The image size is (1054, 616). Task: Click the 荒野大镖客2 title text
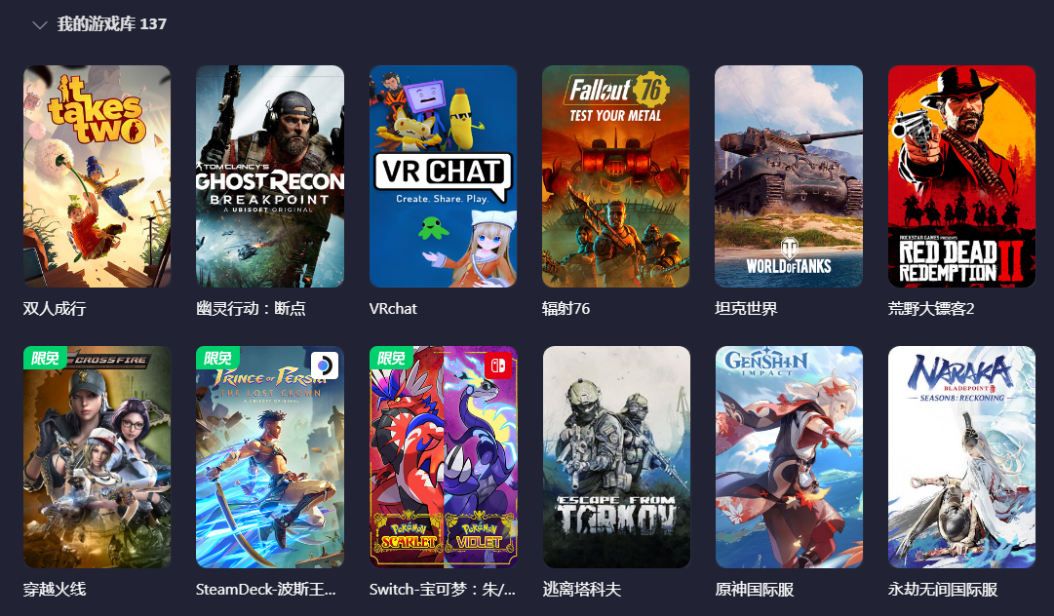click(x=931, y=308)
